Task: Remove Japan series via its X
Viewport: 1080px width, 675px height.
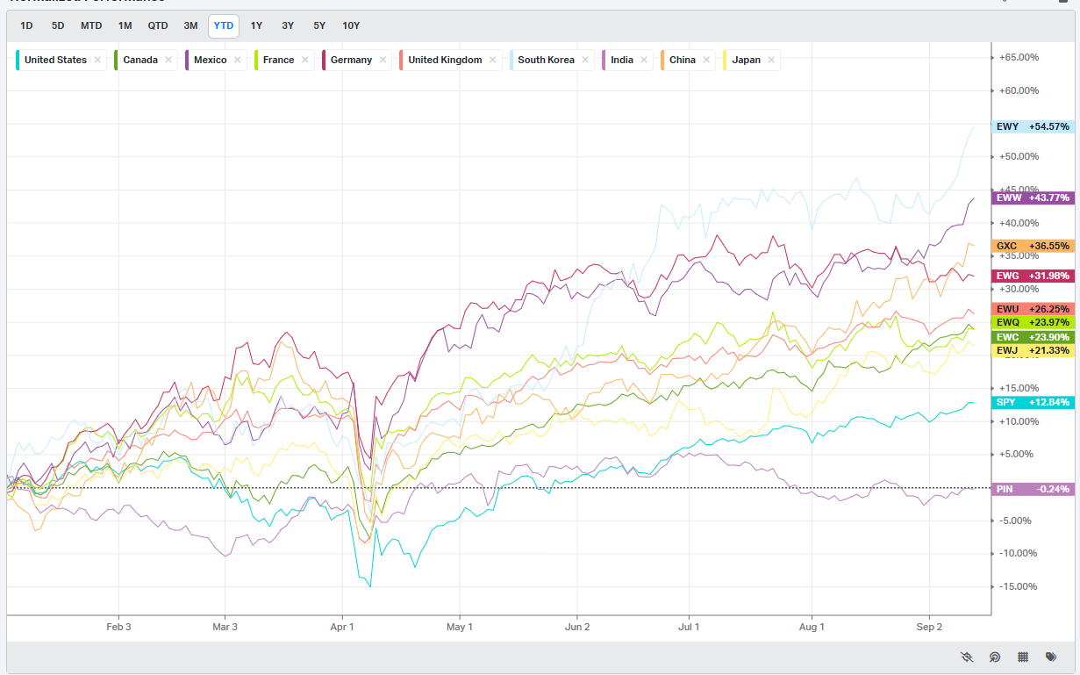Action: [771, 60]
